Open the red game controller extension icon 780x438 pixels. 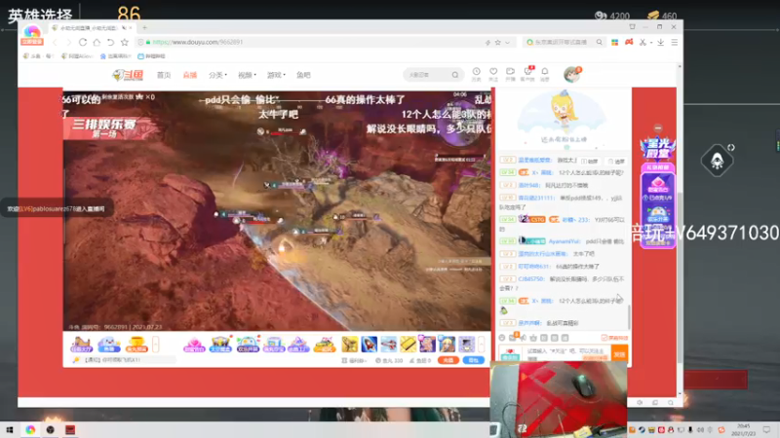[x=629, y=42]
